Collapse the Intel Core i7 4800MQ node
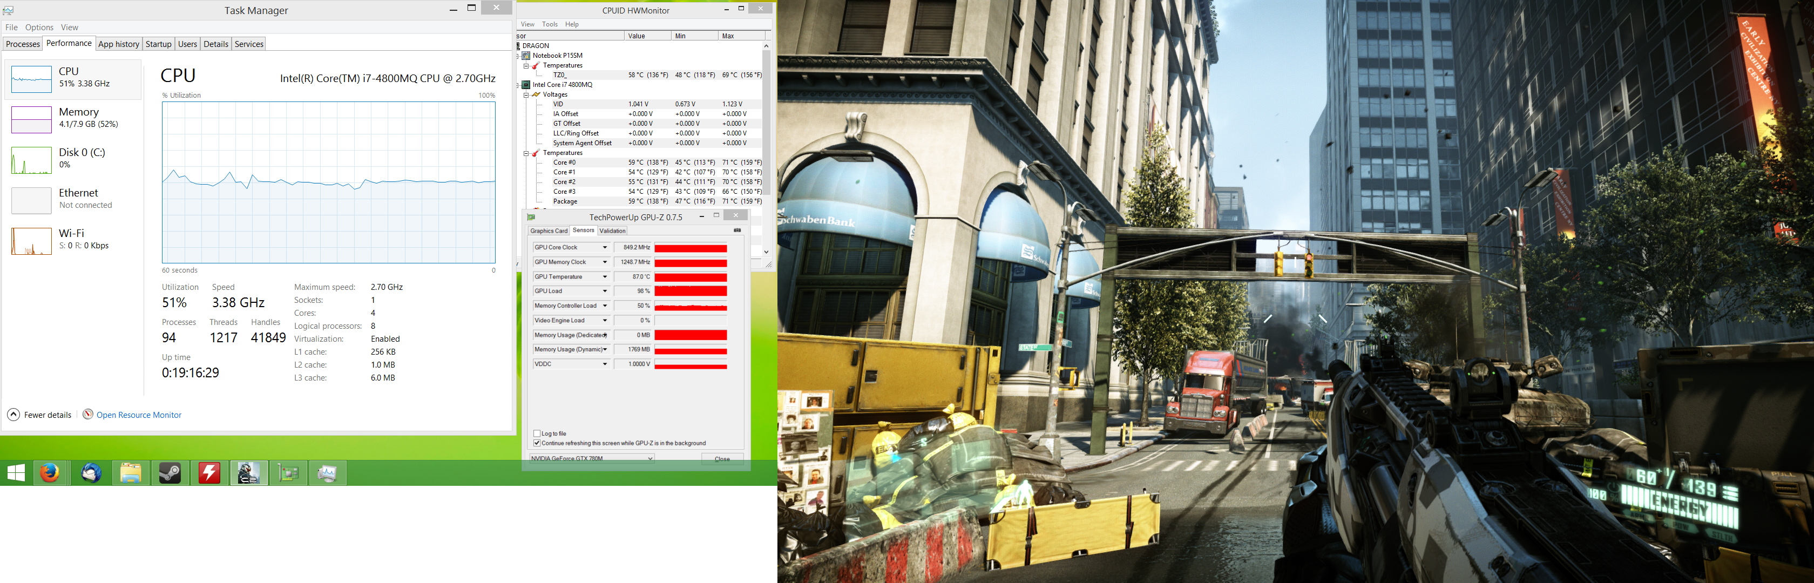The width and height of the screenshot is (1814, 583). (x=518, y=85)
